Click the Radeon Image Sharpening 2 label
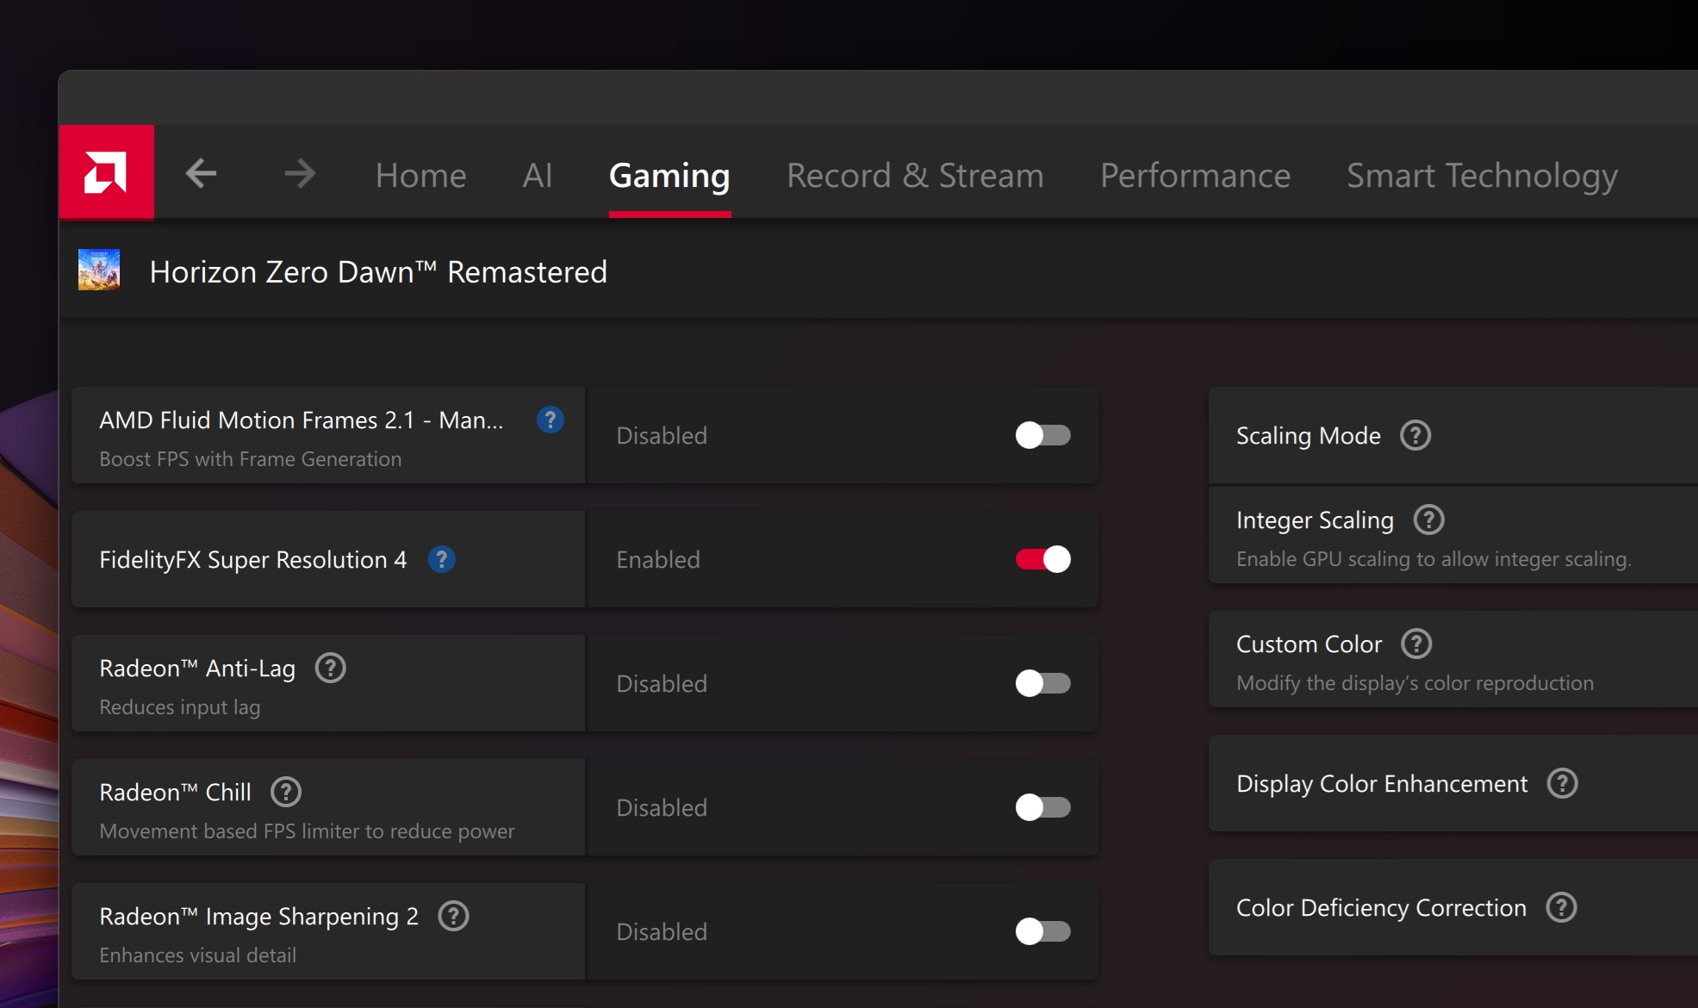The width and height of the screenshot is (1698, 1008). (x=258, y=917)
